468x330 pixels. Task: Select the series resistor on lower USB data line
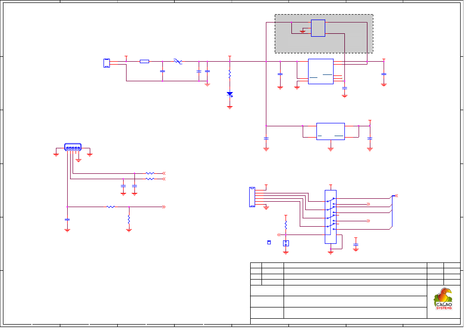pyautogui.click(x=150, y=179)
